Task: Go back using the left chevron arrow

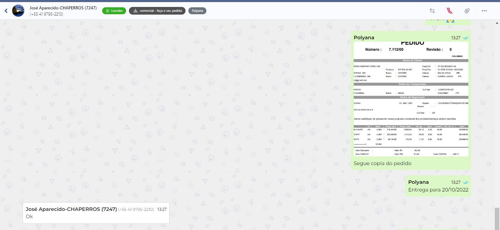Action: click(6, 11)
